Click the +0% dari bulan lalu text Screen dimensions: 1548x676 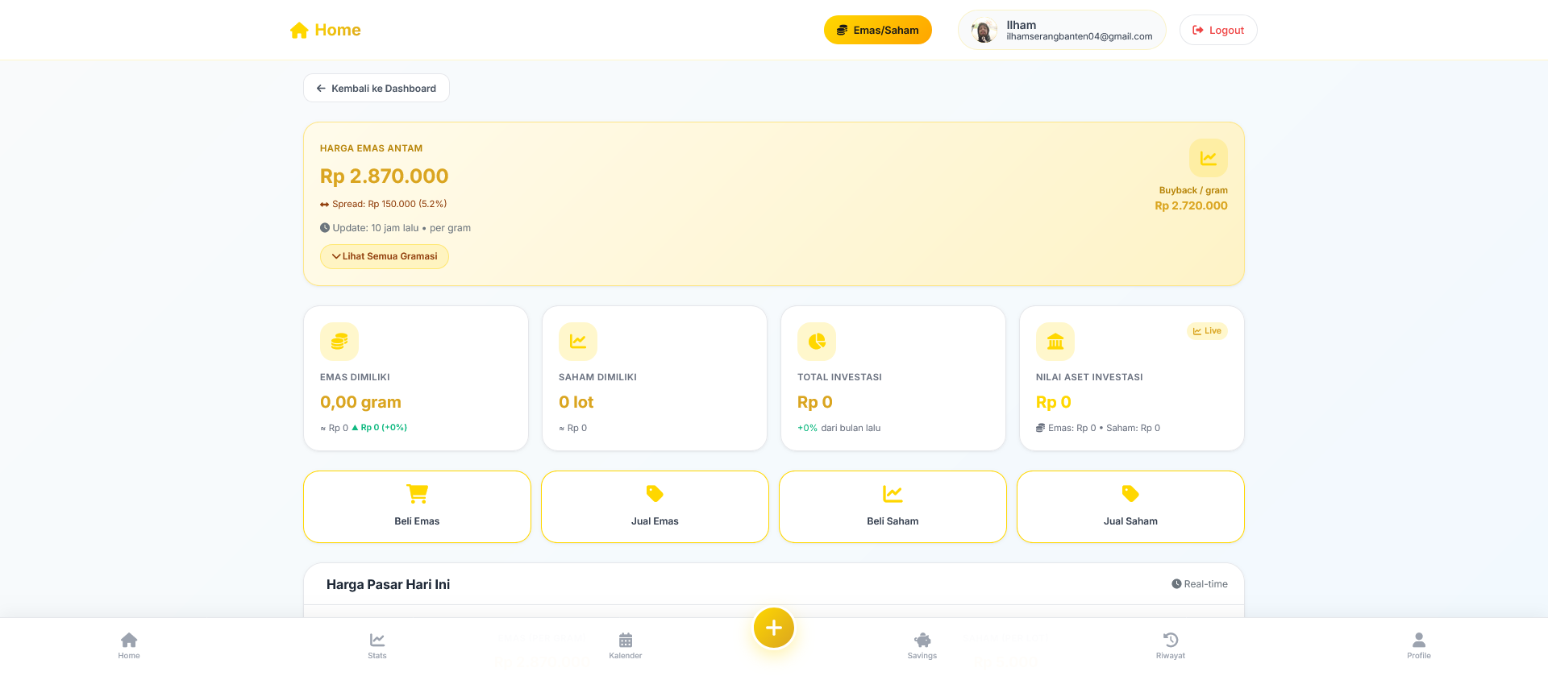click(x=839, y=428)
